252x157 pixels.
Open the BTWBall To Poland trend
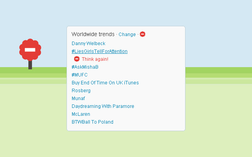point(93,122)
